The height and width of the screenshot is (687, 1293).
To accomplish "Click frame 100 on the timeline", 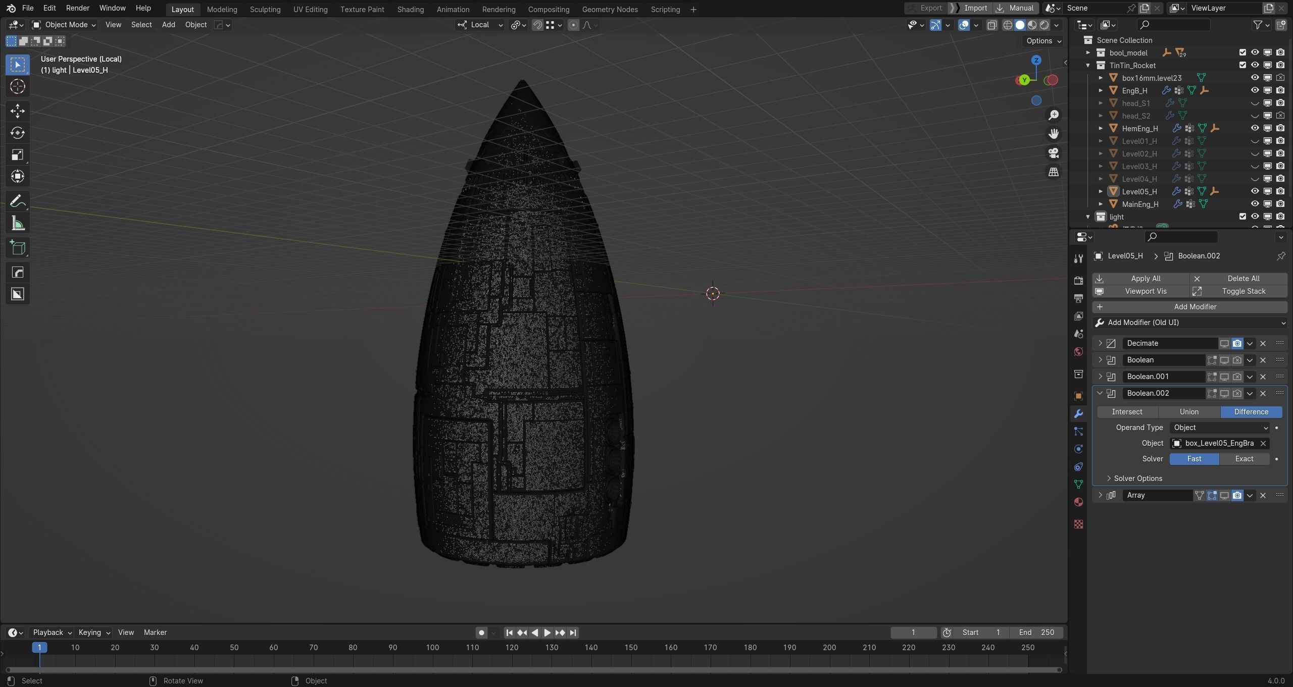I will (432, 648).
